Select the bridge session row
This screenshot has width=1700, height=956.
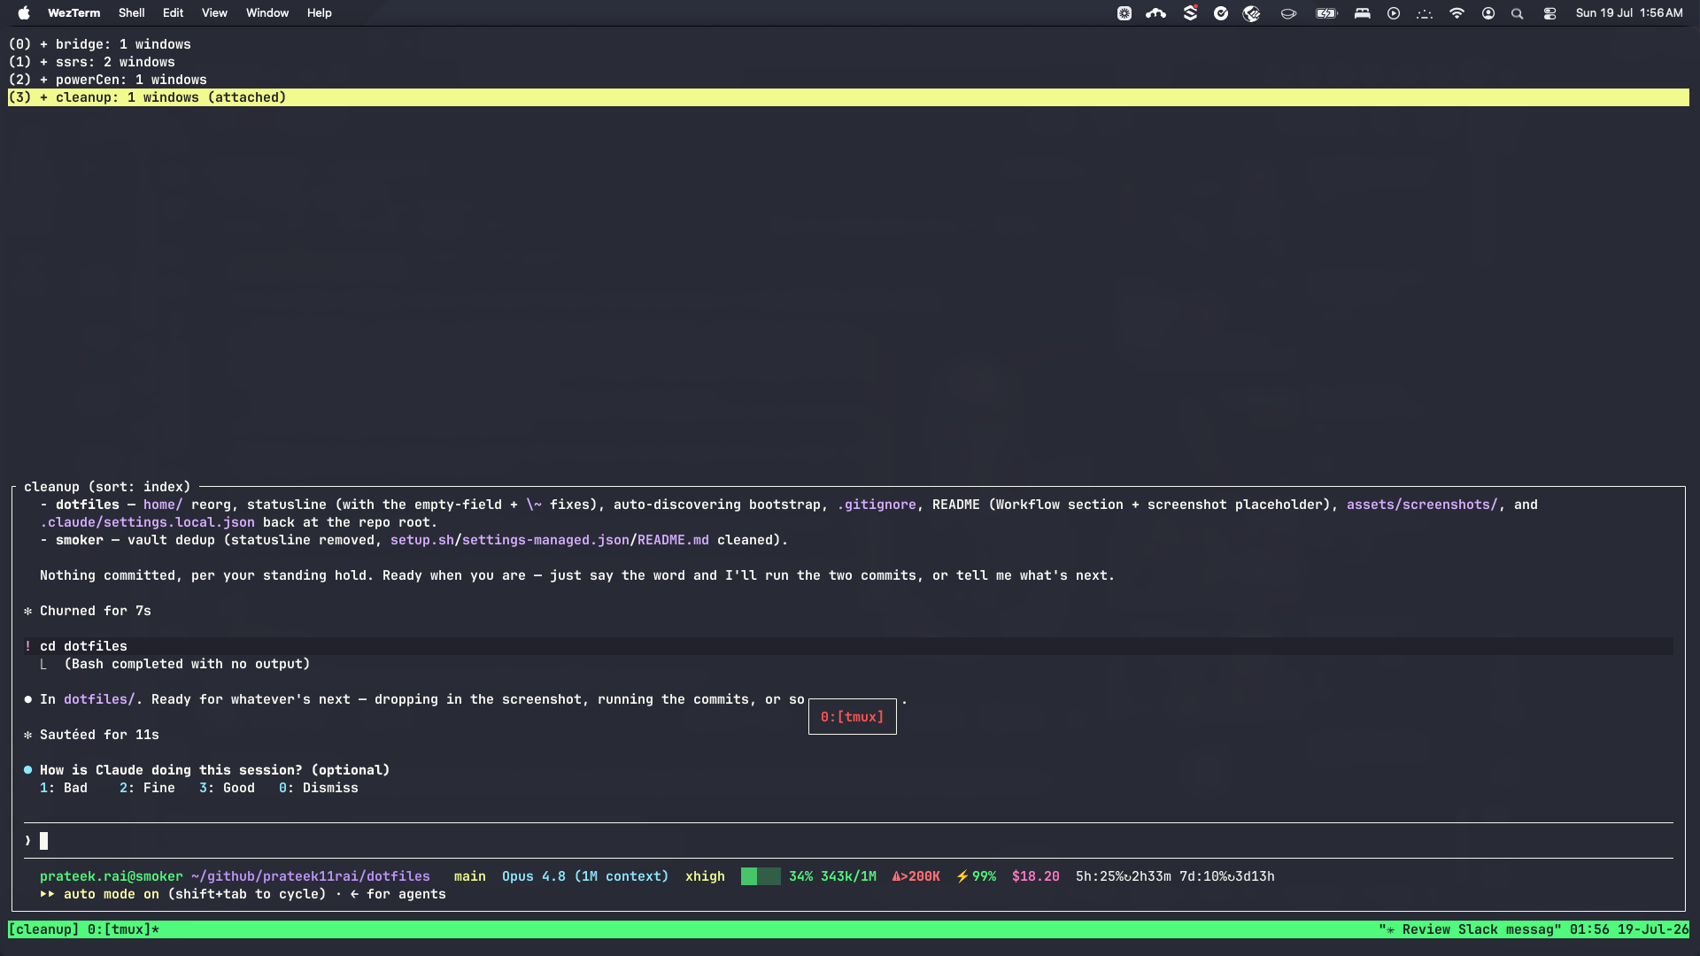[848, 44]
